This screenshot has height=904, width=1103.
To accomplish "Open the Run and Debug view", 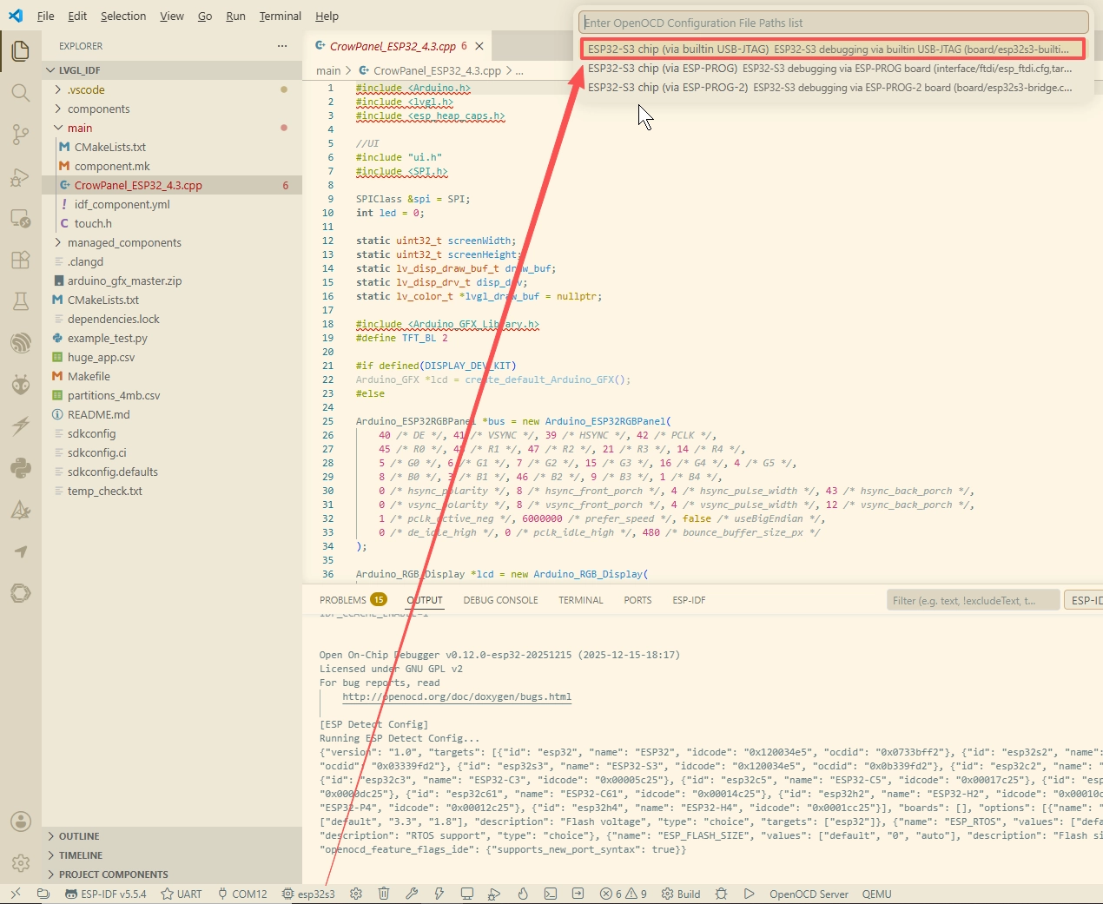I will point(21,177).
